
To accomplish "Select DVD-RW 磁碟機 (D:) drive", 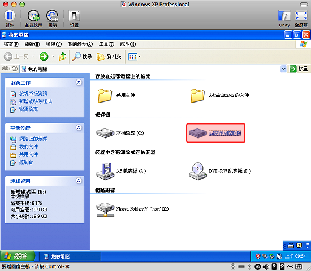I will [220, 171].
